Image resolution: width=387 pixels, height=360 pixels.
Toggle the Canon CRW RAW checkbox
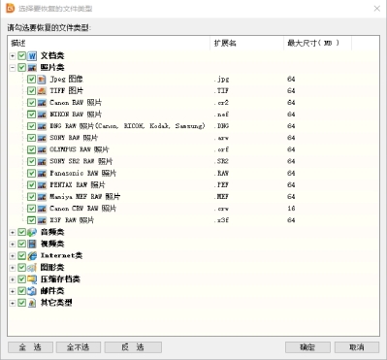pos(31,209)
